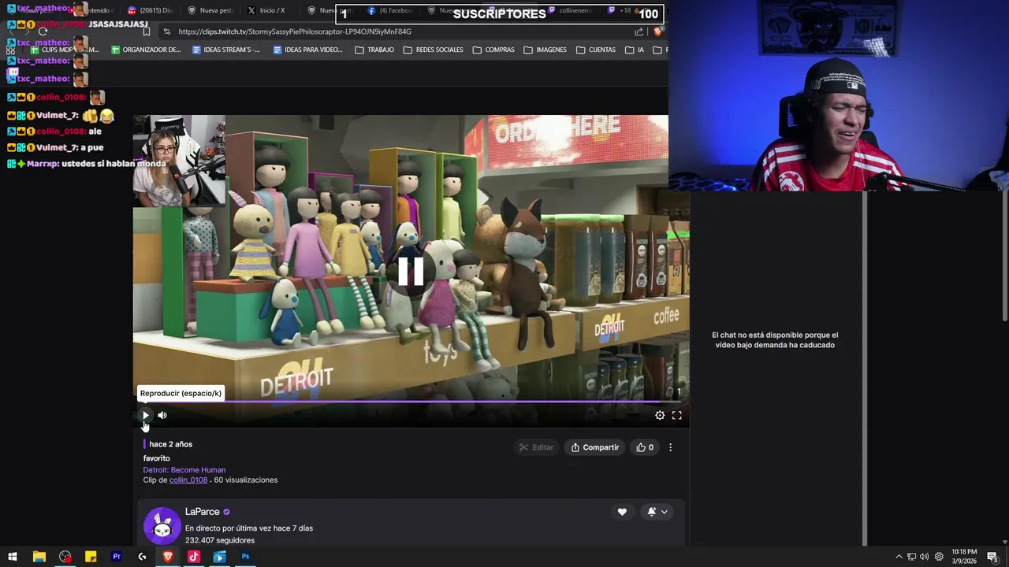This screenshot has height=567, width=1009.
Task: Open the Movies & TV taskbar icon
Action: point(220,557)
